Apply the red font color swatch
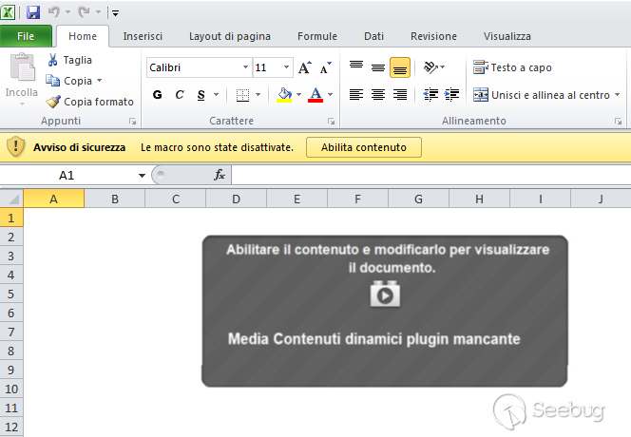This screenshot has width=631, height=437. point(315,95)
